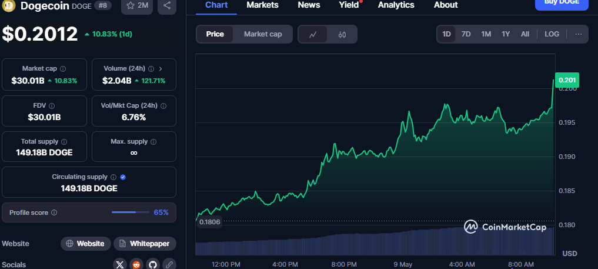Add Dogecoin to watchlist via star button
Screen dimensions: 598x269
click(x=137, y=6)
